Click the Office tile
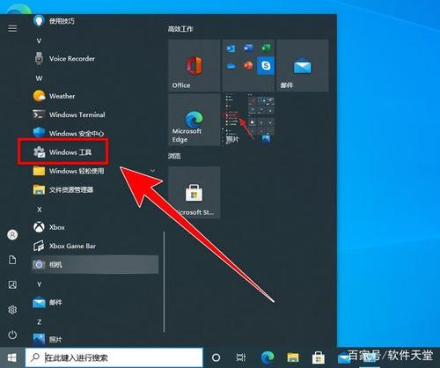This screenshot has width=440, height=368. [194, 65]
